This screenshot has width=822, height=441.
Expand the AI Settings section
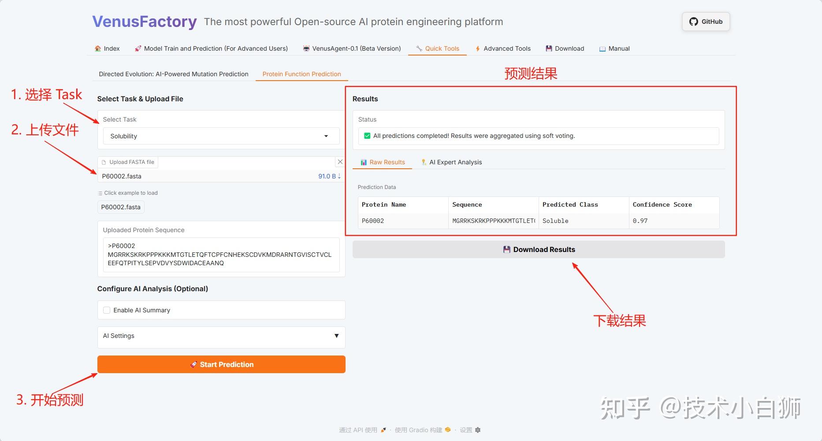pos(221,336)
